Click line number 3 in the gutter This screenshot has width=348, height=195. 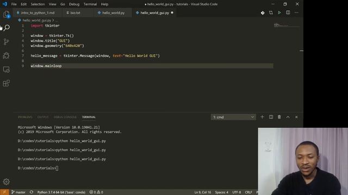(x=23, y=36)
